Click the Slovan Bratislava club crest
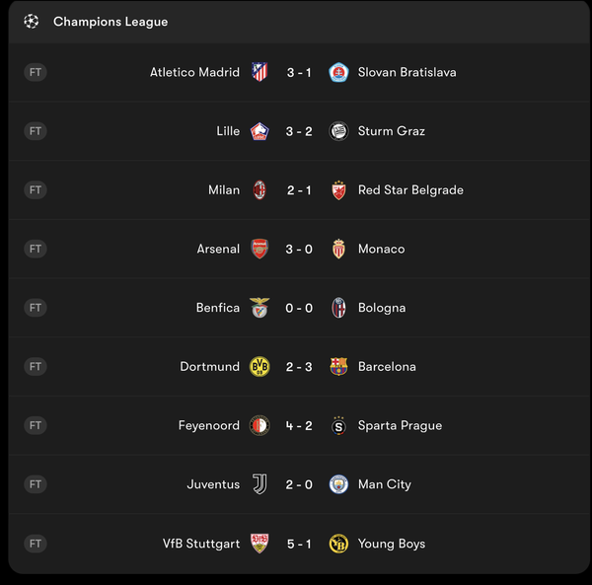 coord(338,72)
